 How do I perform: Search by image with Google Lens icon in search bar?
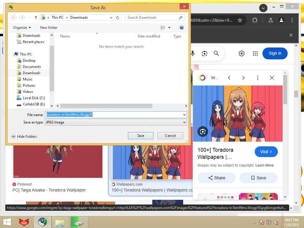coord(205,53)
